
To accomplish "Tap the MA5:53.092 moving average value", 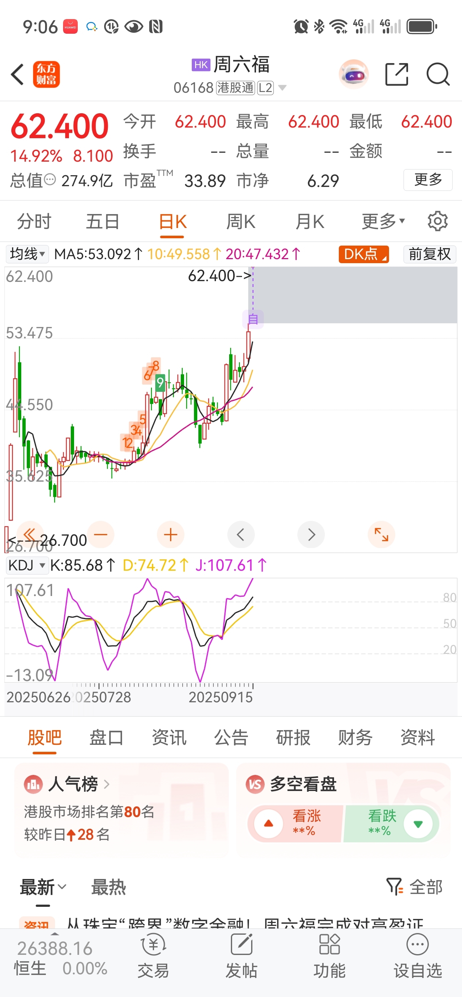I will click(x=99, y=254).
